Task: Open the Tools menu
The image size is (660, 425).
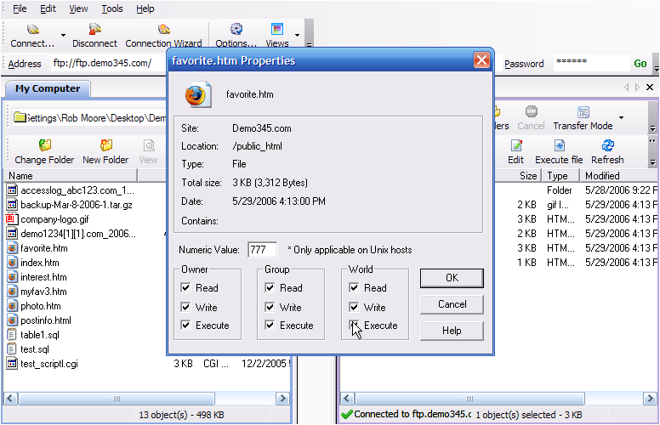Action: click(x=112, y=8)
